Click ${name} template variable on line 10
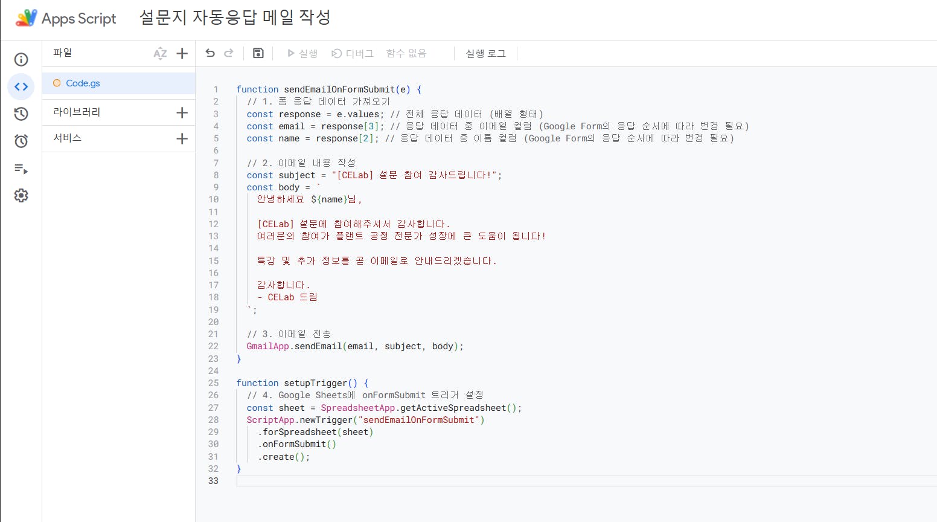The image size is (937, 522). coord(329,199)
